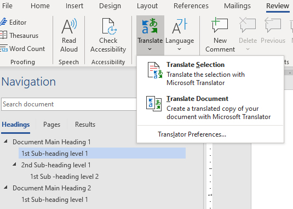Open the Design tab
The height and width of the screenshot is (209, 293).
[x=110, y=6]
